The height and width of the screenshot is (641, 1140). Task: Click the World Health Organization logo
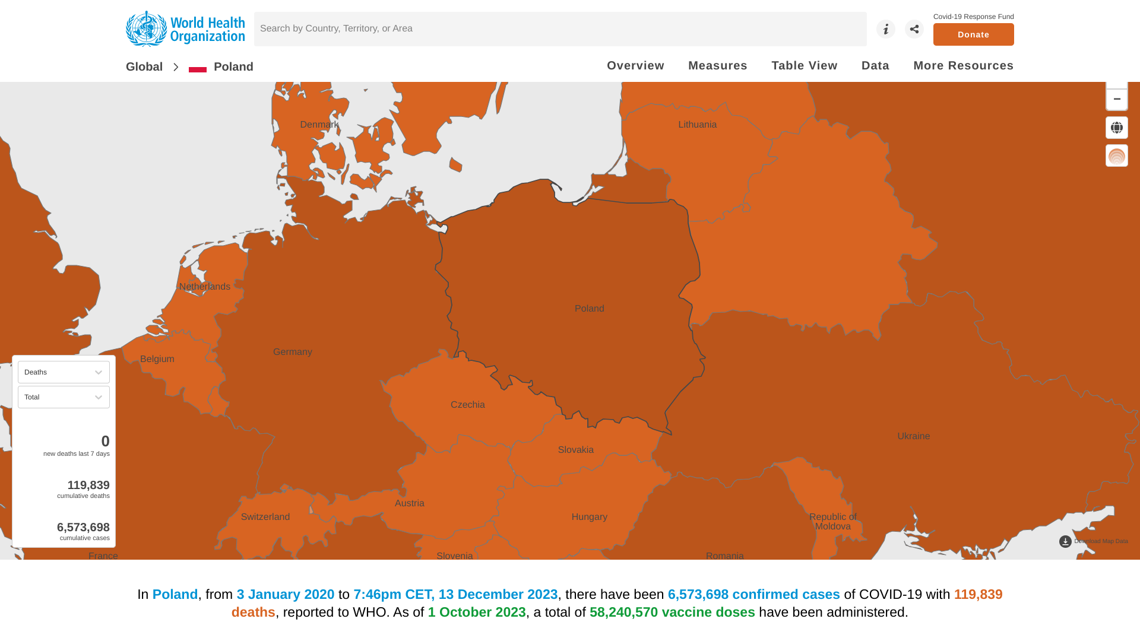pos(185,28)
